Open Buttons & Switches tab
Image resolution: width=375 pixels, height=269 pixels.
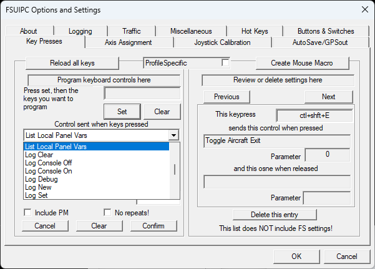[x=326, y=31]
